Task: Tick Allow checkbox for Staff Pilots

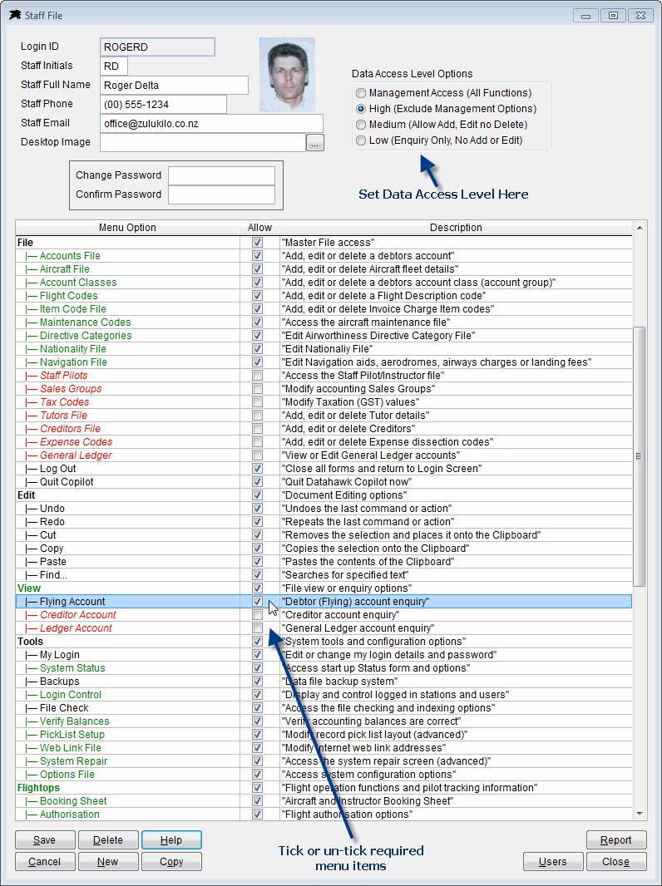Action: point(257,375)
